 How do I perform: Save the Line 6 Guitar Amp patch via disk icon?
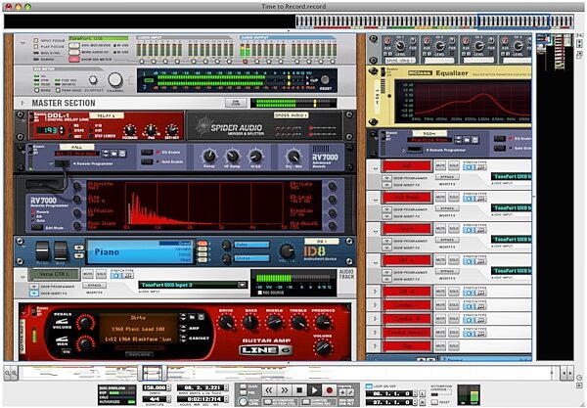click(x=201, y=317)
